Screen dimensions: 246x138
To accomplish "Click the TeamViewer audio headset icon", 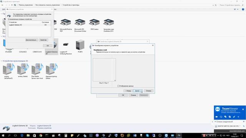I will [221, 117].
